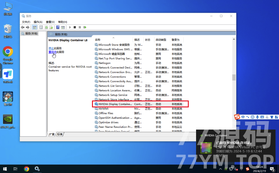Screen dimensions: 279x173
Task: Open the 鲁大师 desktop icon
Action: (x=8, y=99)
